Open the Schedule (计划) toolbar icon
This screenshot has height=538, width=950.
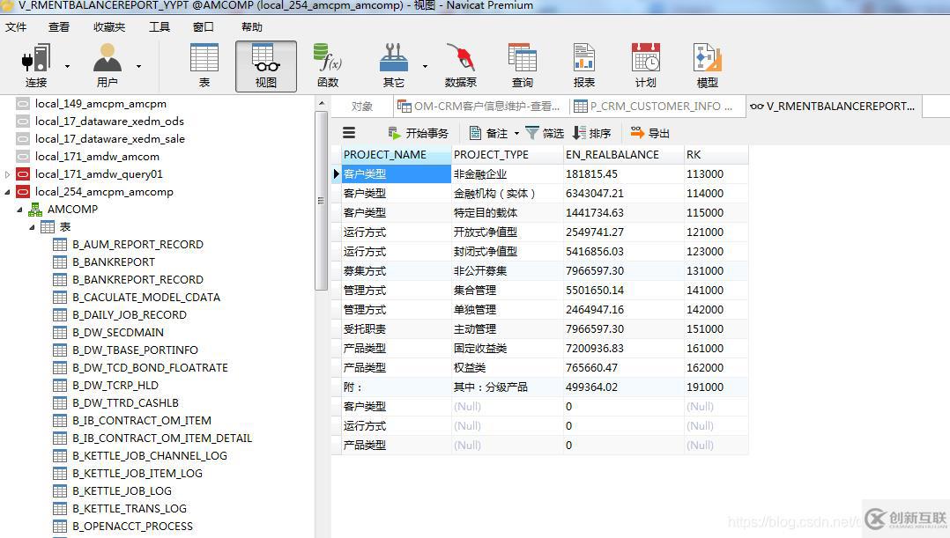point(645,65)
